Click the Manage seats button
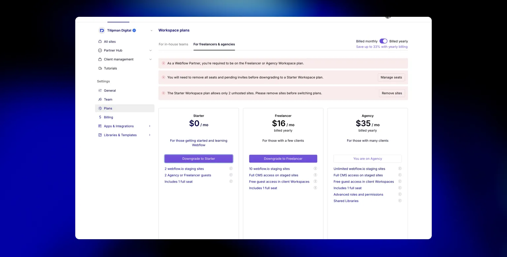This screenshot has width=507, height=257. click(391, 77)
